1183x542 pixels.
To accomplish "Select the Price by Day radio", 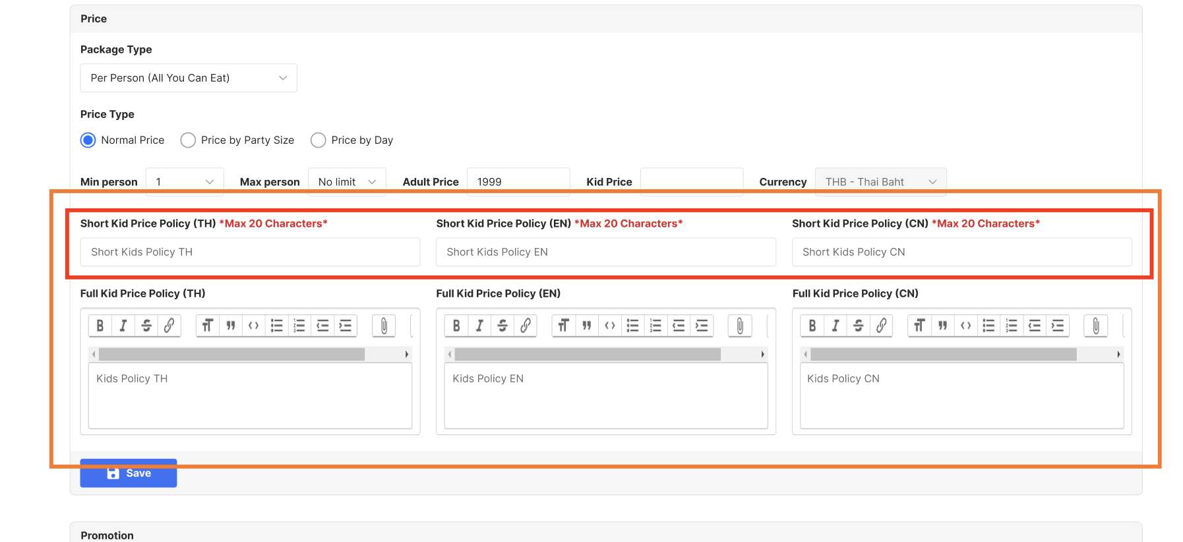I will click(x=318, y=140).
